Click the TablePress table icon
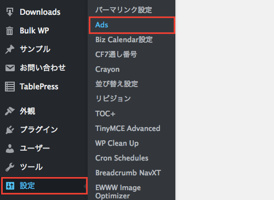The height and width of the screenshot is (200, 274). pyautogui.click(x=10, y=87)
